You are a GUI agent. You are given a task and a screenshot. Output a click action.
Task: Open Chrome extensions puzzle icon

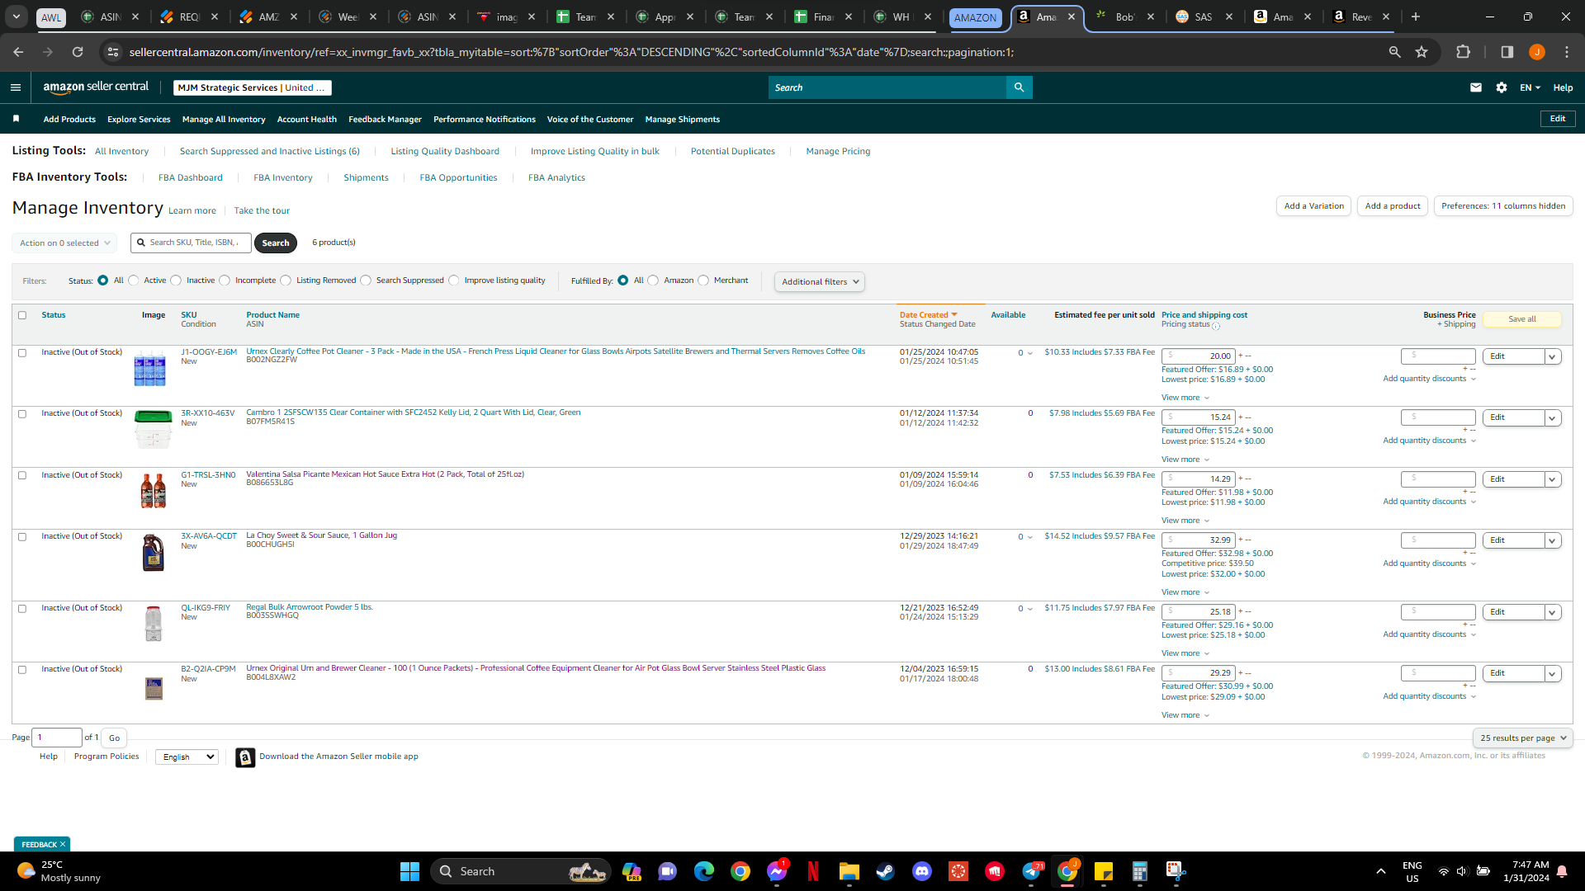click(1463, 52)
